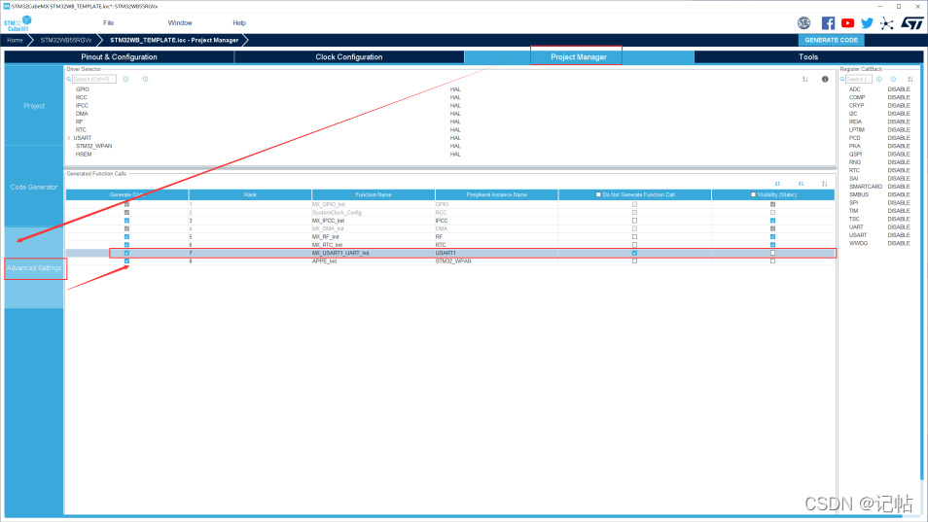Open DISABLE callback dropdown for RTC
The width and height of the screenshot is (928, 522).
[x=899, y=170]
